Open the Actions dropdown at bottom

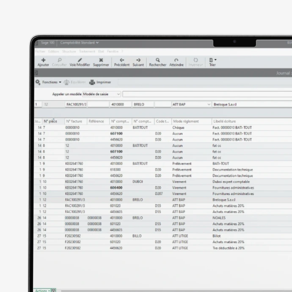[x=42, y=290]
